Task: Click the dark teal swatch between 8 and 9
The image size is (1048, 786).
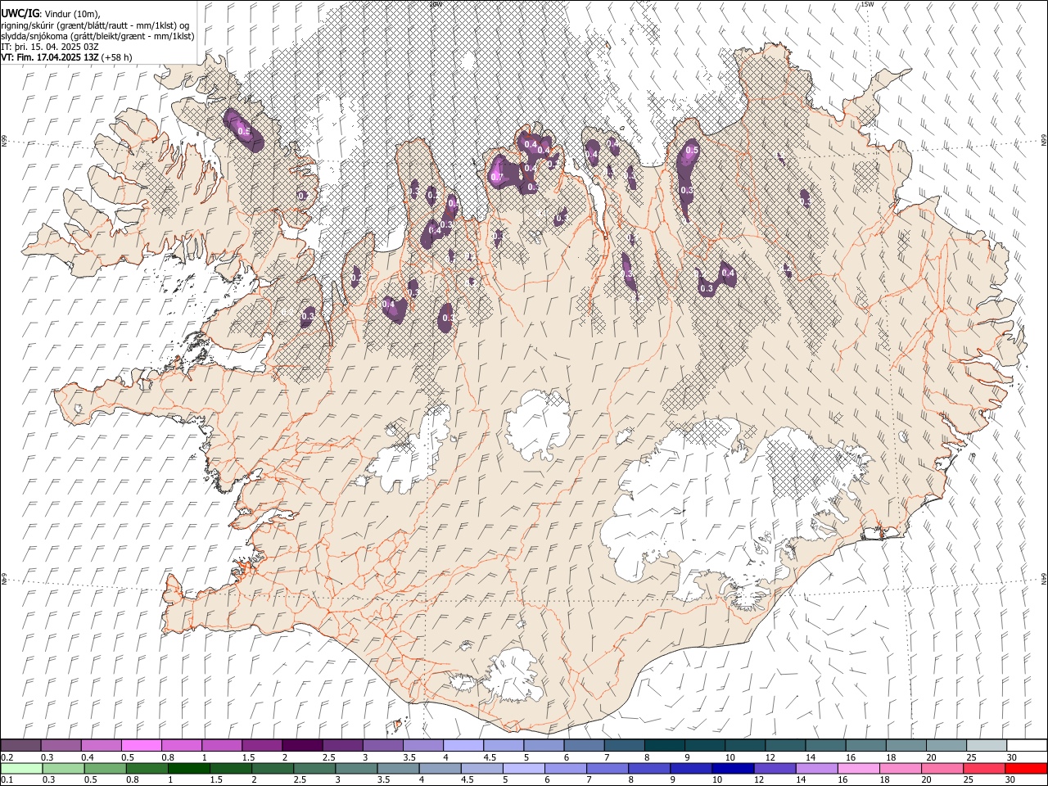Action: point(664,746)
